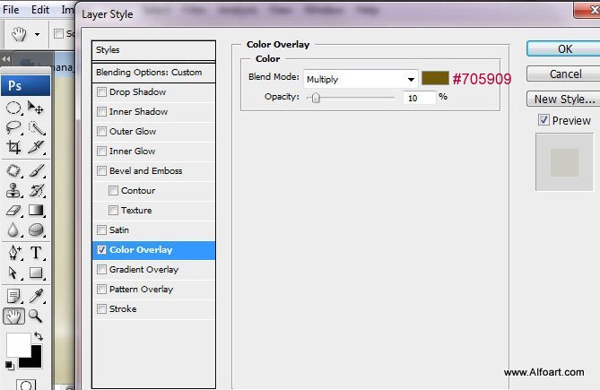Open the File menu
600x390 pixels.
click(12, 10)
